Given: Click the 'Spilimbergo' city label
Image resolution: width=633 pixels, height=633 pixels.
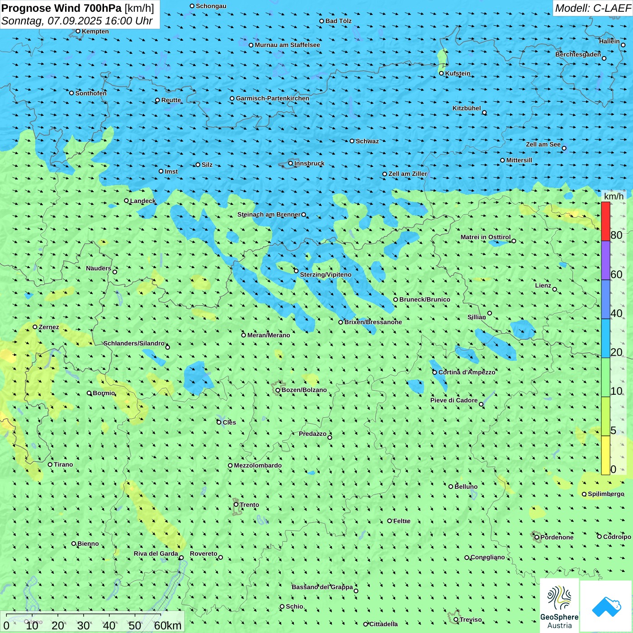Looking at the screenshot, I should 606,494.
